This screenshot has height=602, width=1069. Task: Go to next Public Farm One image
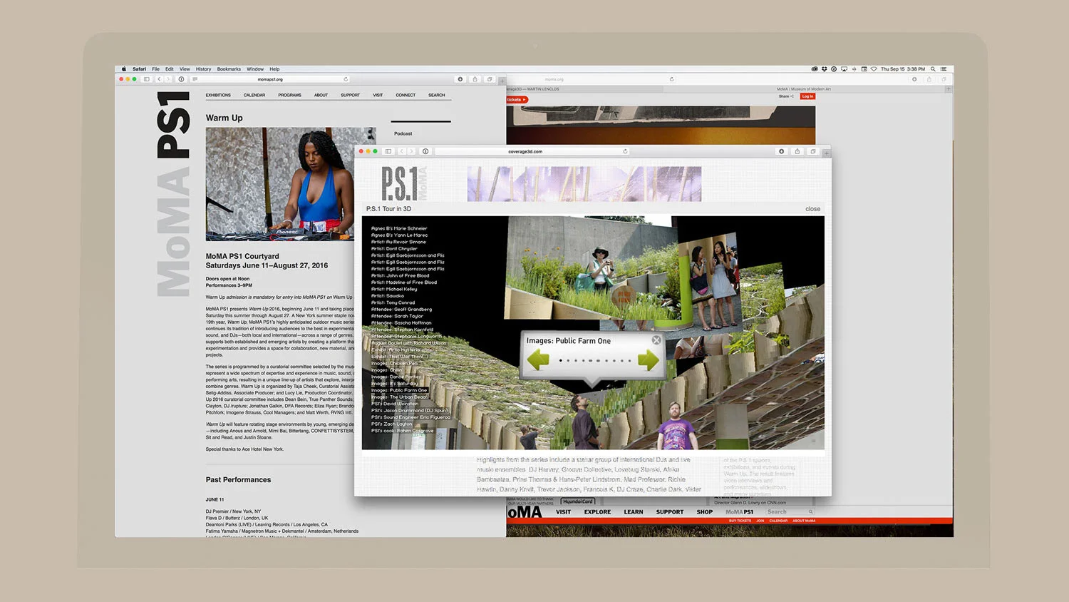(649, 360)
